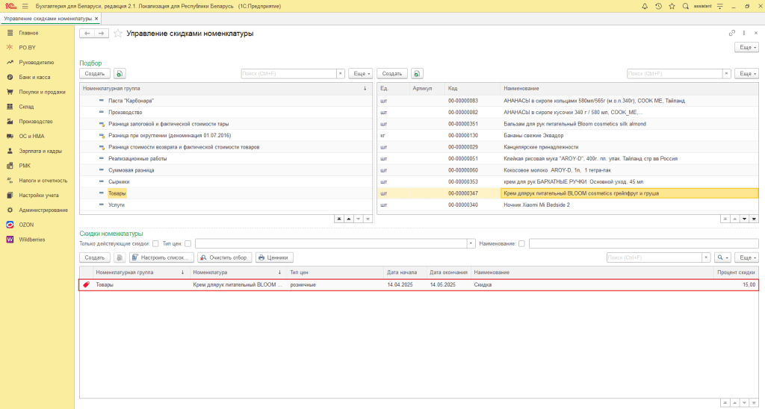Click Очистить отбор filter button
This screenshot has width=765, height=409.
(224, 257)
